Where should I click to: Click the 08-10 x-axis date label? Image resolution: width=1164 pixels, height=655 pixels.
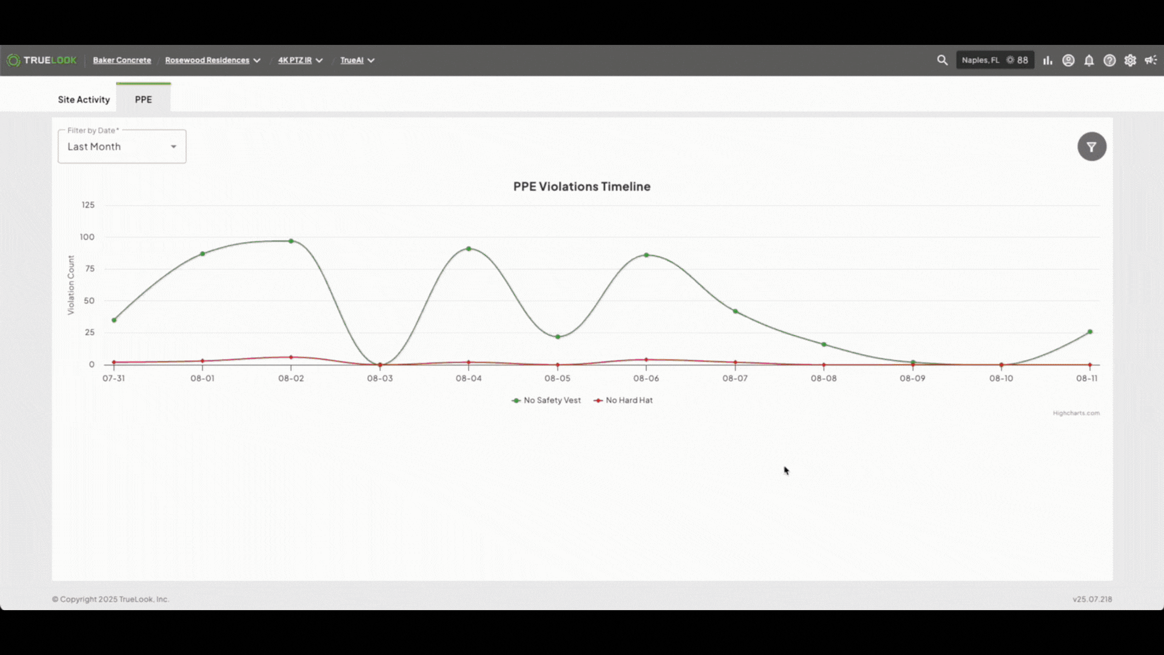tap(1002, 378)
